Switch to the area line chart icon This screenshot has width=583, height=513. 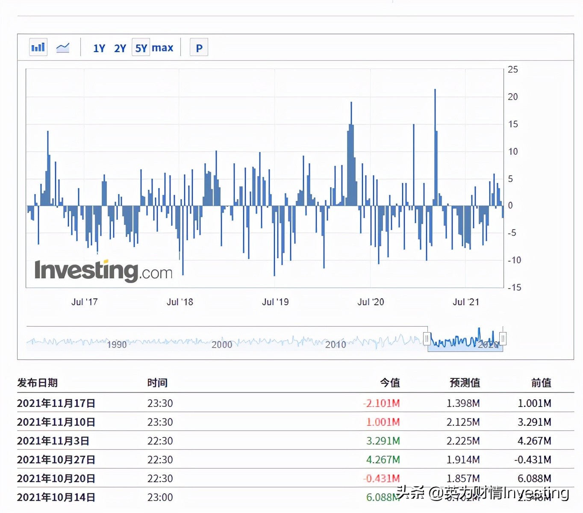point(63,47)
